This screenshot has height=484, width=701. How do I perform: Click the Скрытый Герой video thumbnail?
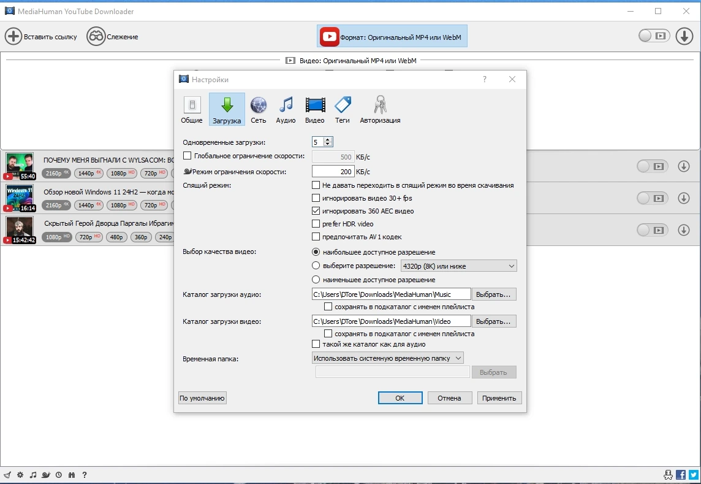(x=20, y=229)
